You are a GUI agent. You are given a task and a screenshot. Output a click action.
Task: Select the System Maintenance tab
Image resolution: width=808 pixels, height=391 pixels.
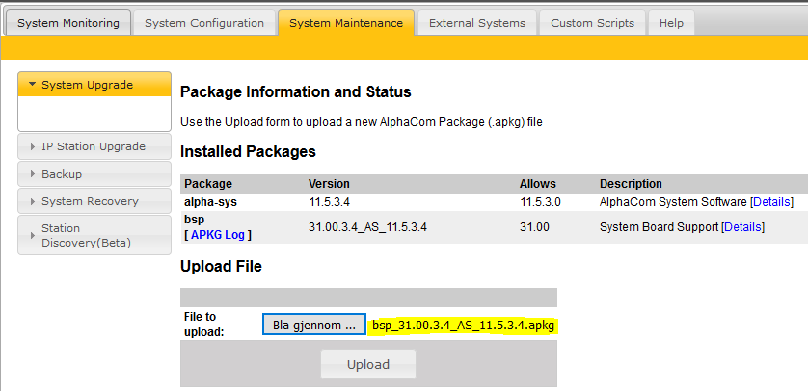click(x=346, y=23)
